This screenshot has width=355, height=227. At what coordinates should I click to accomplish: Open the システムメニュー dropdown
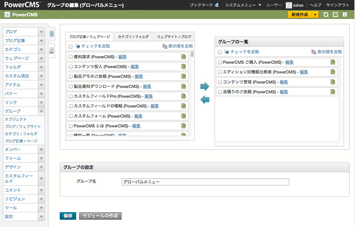tap(243, 5)
